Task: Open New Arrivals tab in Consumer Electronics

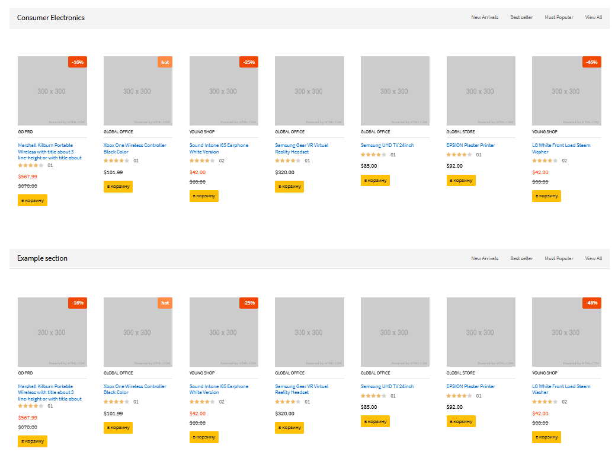Action: [485, 17]
